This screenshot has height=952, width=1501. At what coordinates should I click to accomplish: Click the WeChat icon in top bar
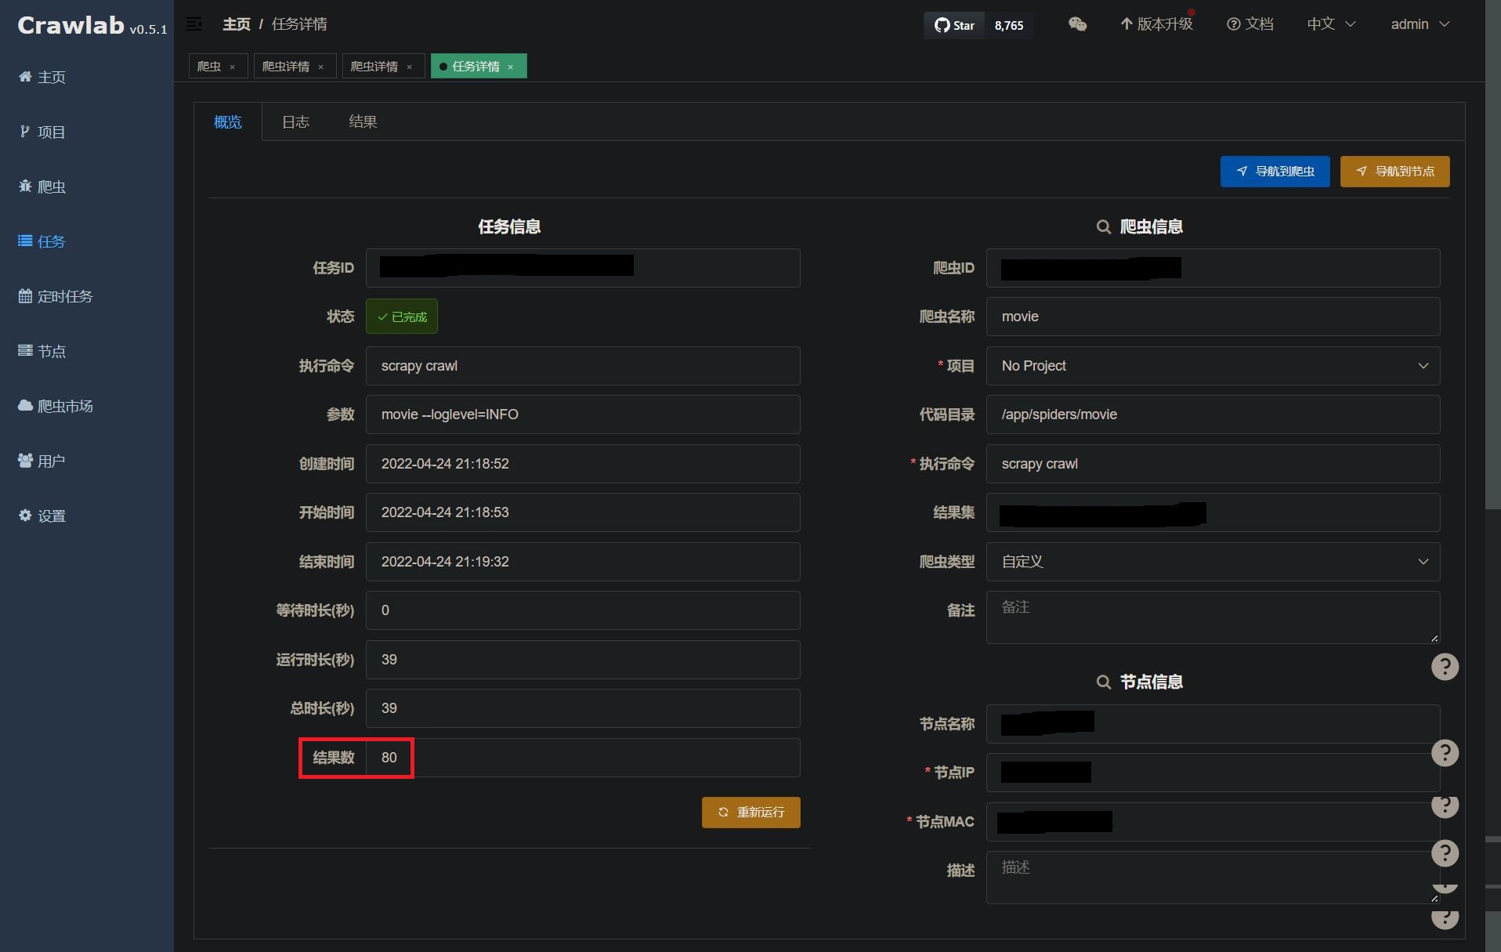click(x=1076, y=24)
